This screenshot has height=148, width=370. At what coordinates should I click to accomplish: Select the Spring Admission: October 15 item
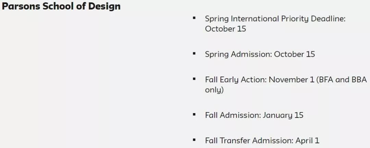coord(260,55)
